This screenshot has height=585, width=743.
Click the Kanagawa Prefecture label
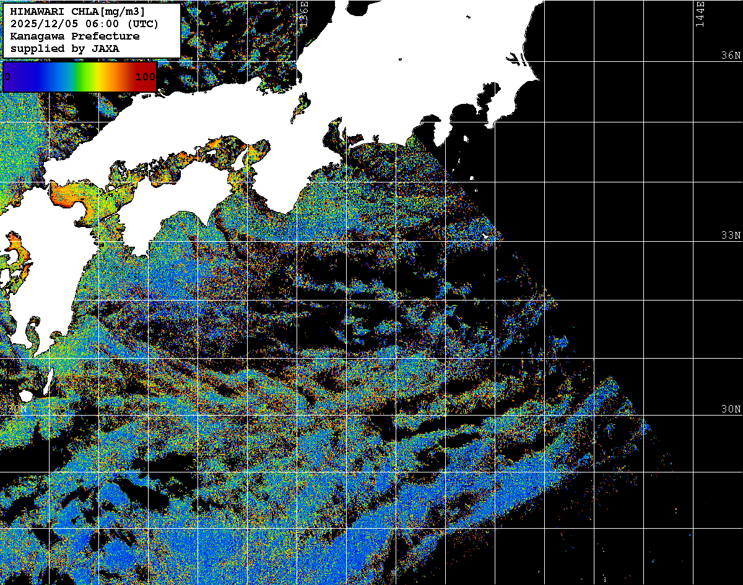coord(75,36)
